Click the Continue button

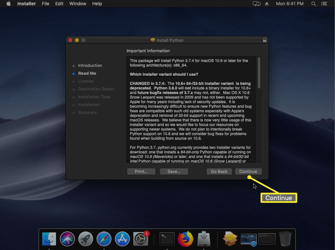click(248, 171)
